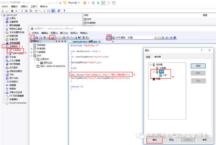216x145 pixels.
Task: Collapse the 周期 node in trigger tree
Action: coord(154,72)
